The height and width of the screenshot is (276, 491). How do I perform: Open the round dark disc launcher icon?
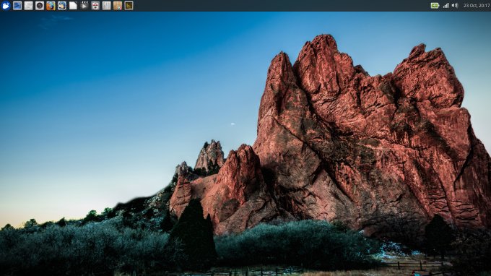click(x=40, y=6)
